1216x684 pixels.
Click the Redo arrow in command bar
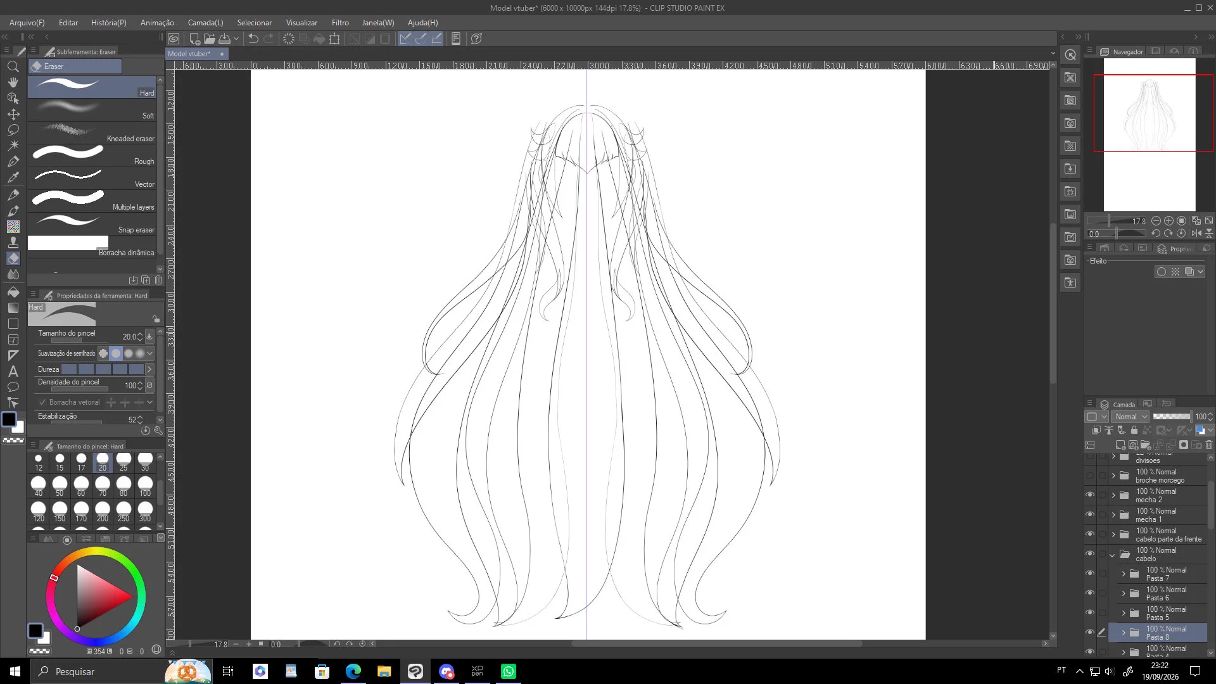(269, 39)
